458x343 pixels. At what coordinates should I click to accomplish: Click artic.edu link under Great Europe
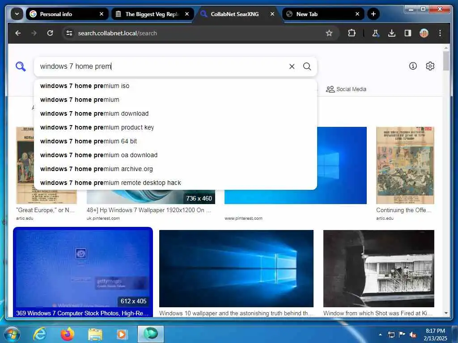pyautogui.click(x=25, y=218)
